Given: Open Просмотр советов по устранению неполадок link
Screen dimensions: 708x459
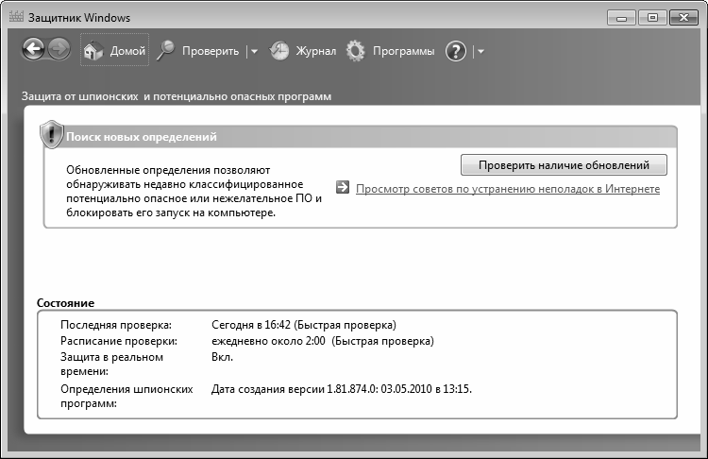Looking at the screenshot, I should (x=508, y=189).
